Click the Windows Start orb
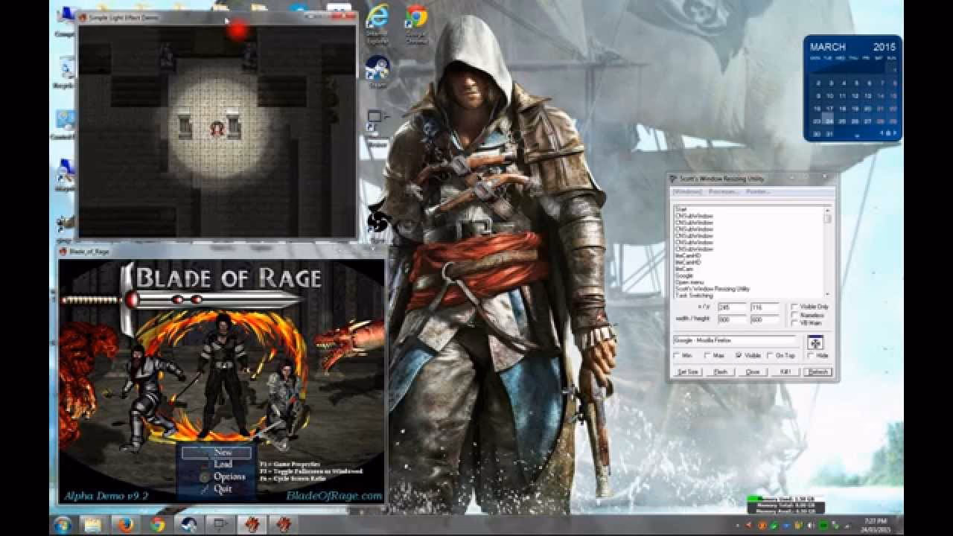The height and width of the screenshot is (536, 953). [x=63, y=524]
